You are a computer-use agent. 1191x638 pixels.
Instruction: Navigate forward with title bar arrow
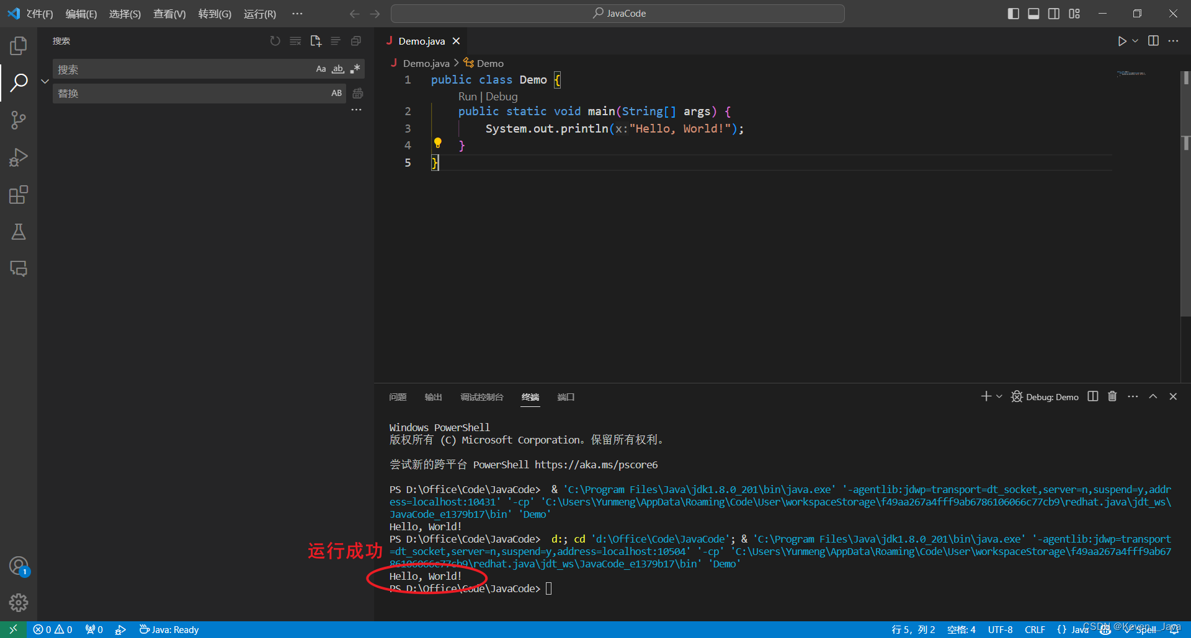(x=375, y=14)
